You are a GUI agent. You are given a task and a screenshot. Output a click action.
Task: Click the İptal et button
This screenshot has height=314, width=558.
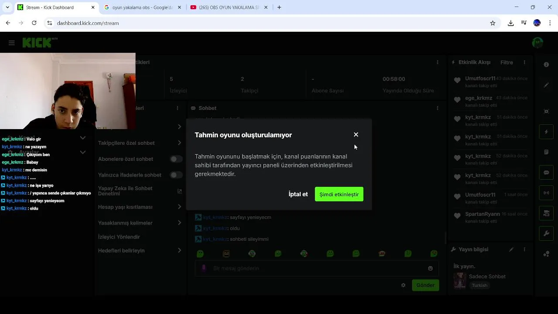[x=298, y=195]
